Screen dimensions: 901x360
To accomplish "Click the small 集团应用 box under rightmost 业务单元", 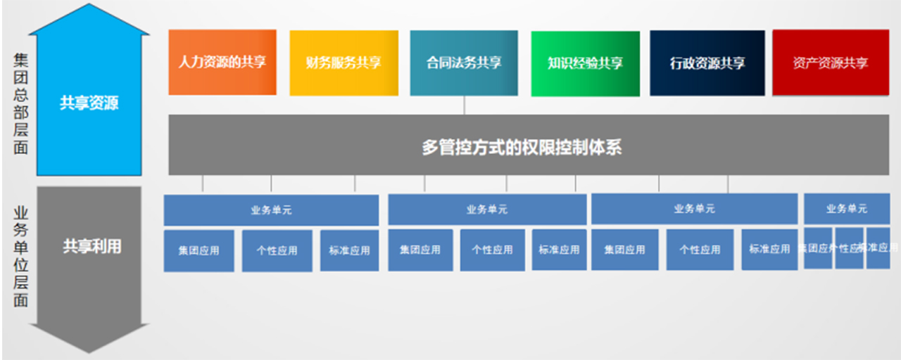I will click(818, 247).
